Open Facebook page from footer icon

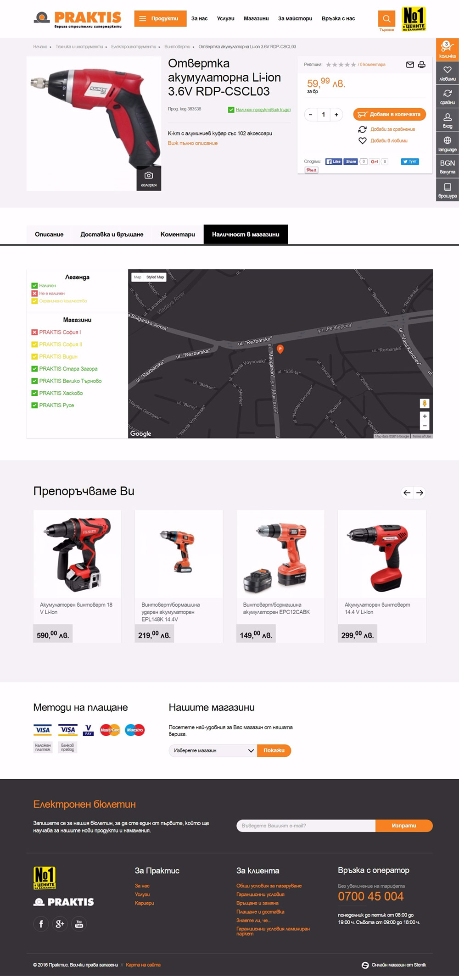(41, 924)
